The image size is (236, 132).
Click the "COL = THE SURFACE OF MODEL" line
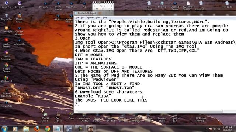click(x=108, y=67)
